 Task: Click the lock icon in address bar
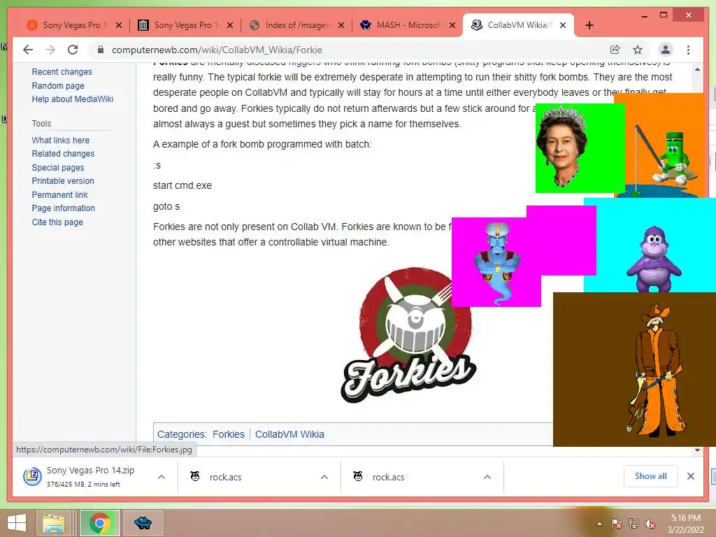point(101,50)
